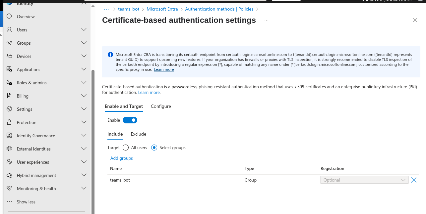Open Learn more link in info banner
The width and height of the screenshot is (426, 214).
pyautogui.click(x=164, y=69)
